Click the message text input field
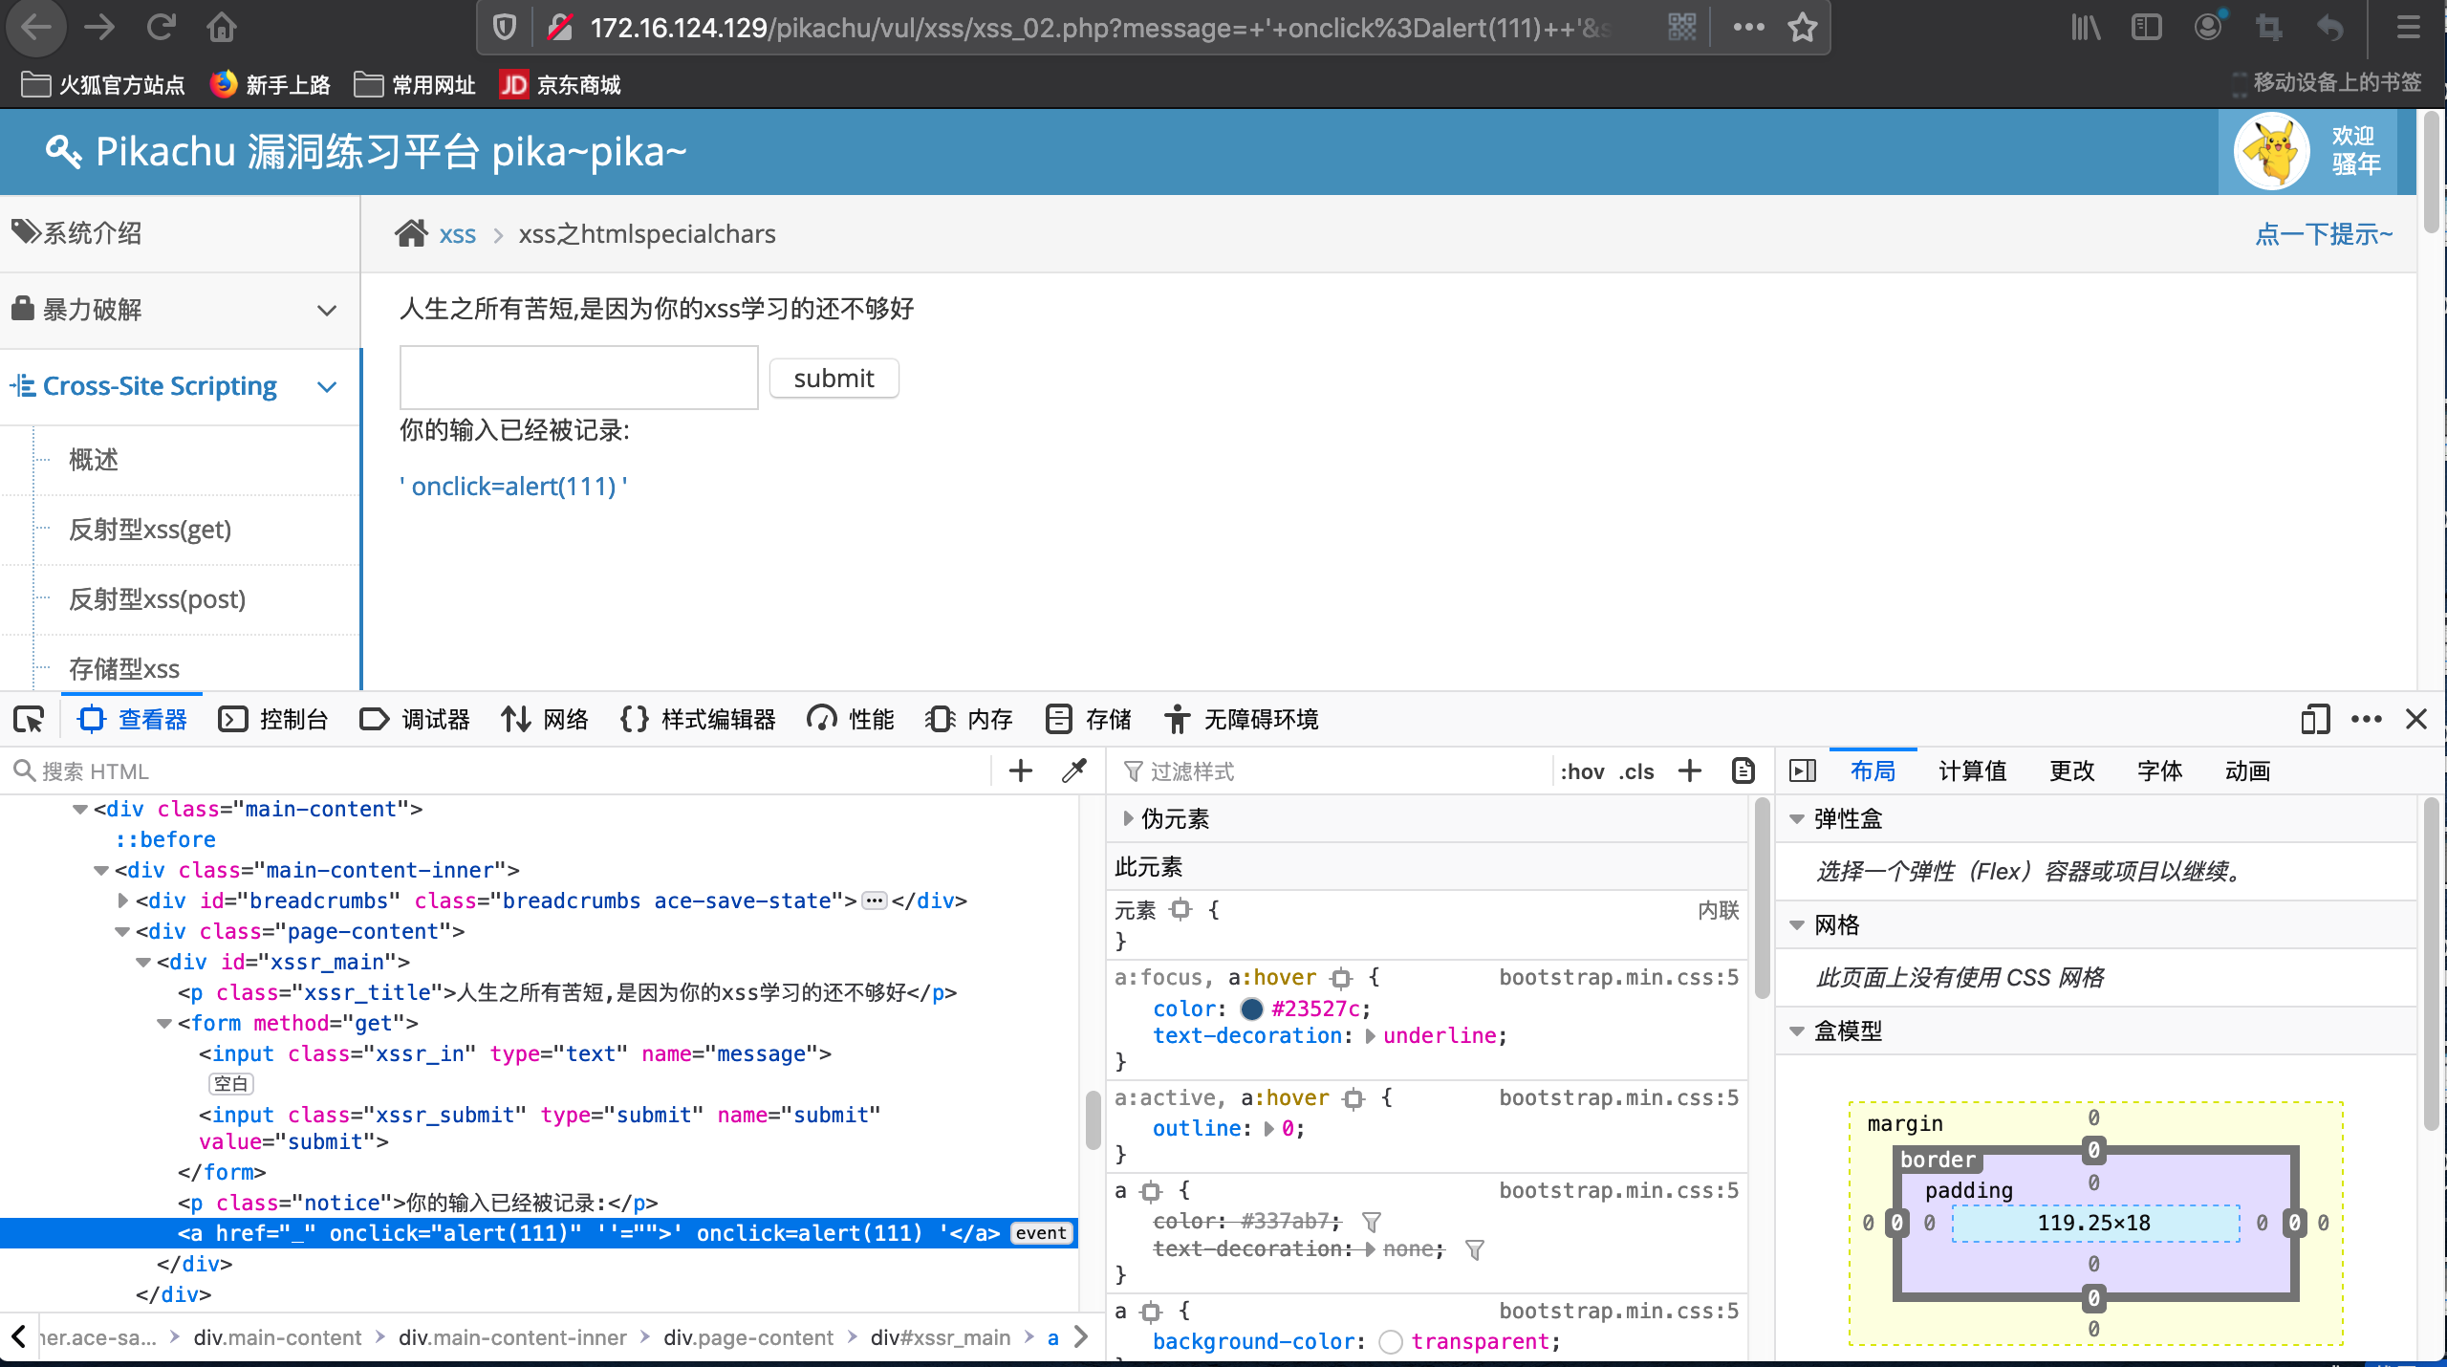Image resolution: width=2447 pixels, height=1367 pixels. coord(578,378)
